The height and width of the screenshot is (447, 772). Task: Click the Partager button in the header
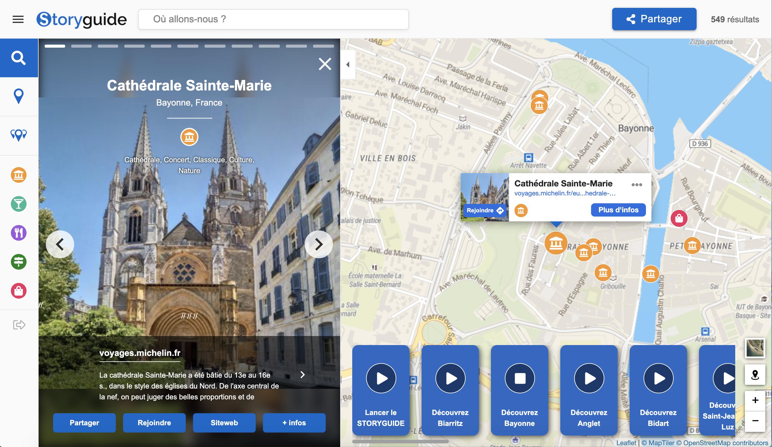coord(654,19)
